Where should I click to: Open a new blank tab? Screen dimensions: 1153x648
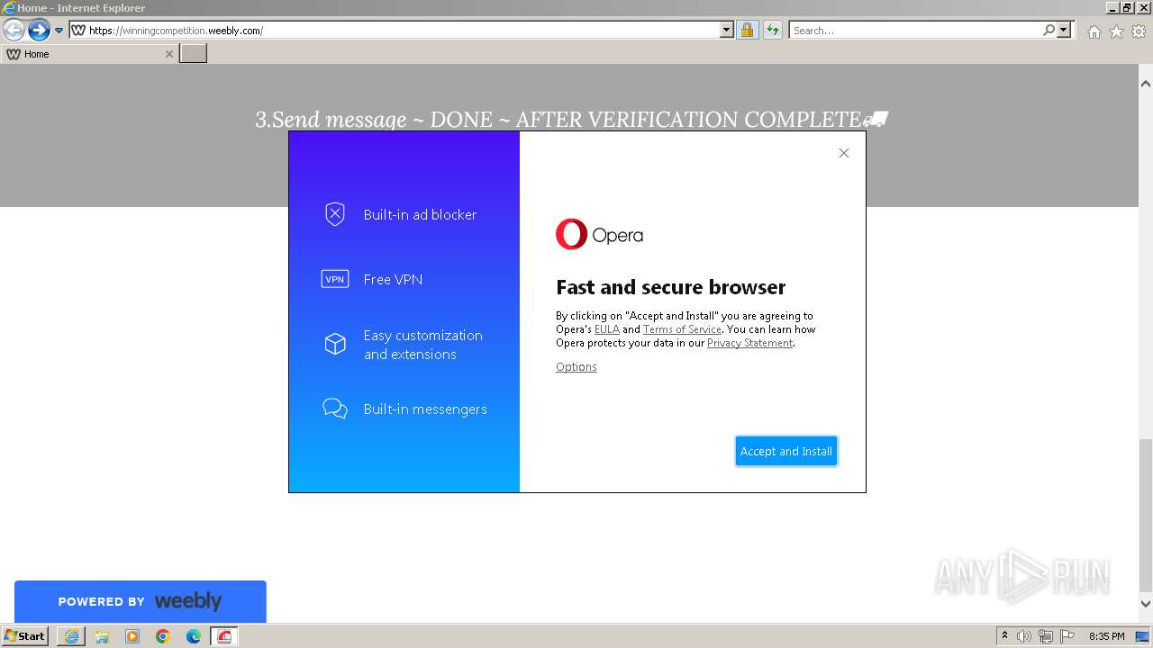[x=194, y=54]
